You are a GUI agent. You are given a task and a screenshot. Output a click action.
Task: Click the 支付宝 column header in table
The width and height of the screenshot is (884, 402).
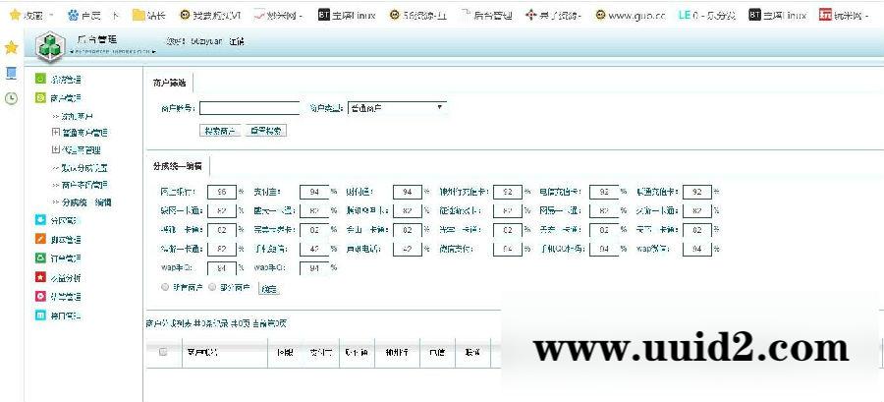click(x=321, y=353)
